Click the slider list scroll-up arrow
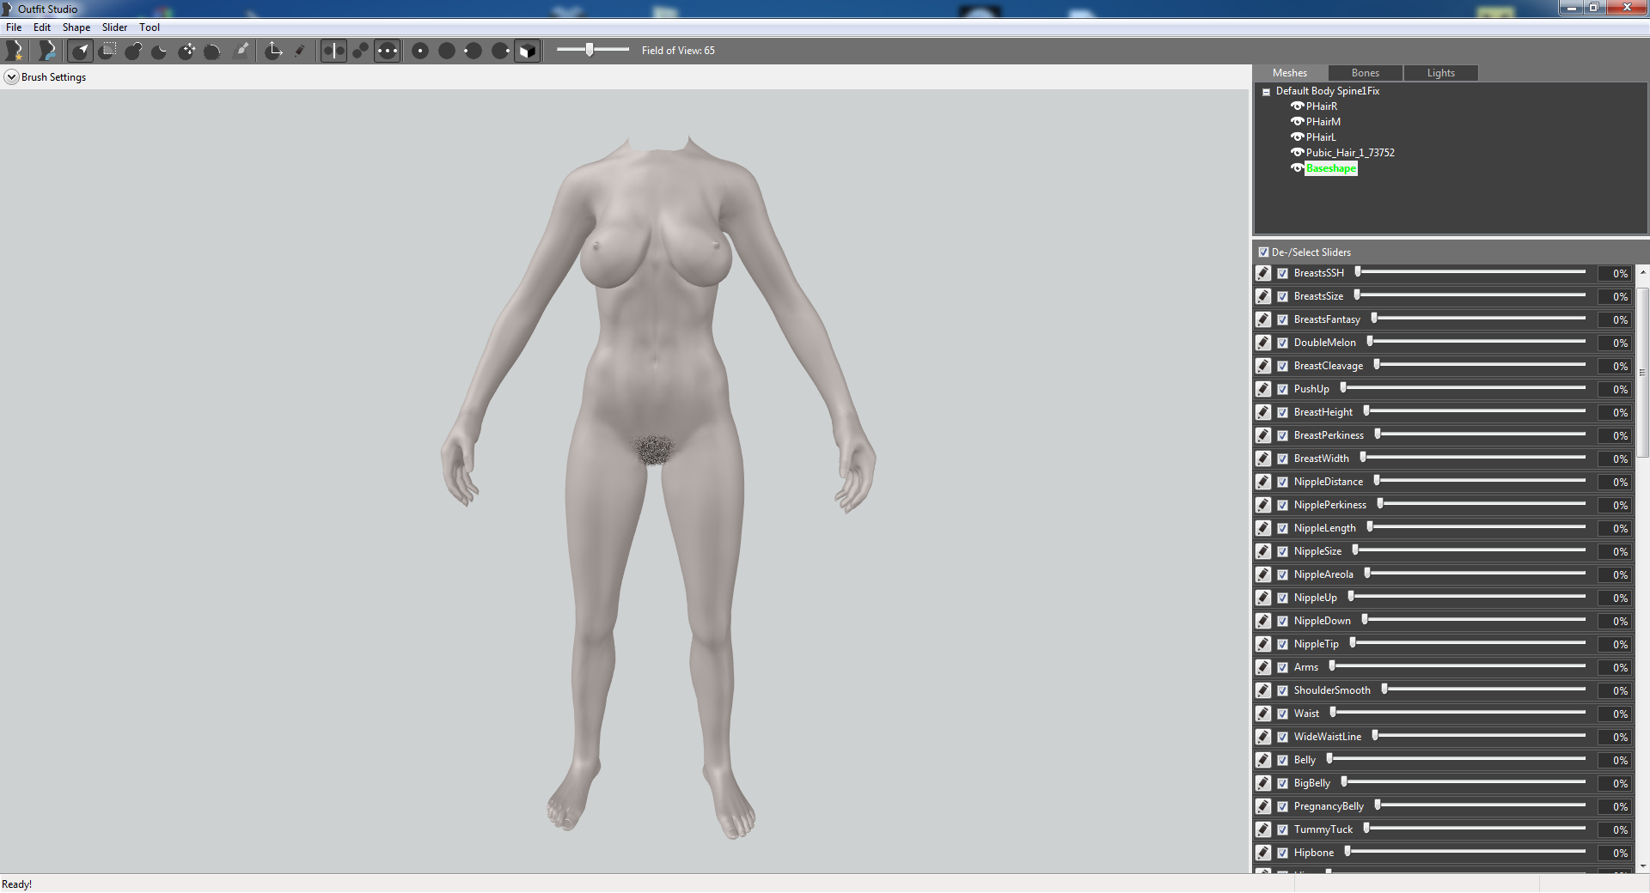This screenshot has width=1650, height=893. 1642,272
